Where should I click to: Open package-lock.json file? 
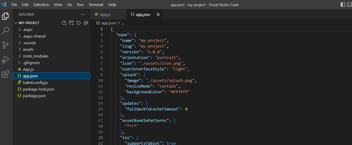(51, 89)
